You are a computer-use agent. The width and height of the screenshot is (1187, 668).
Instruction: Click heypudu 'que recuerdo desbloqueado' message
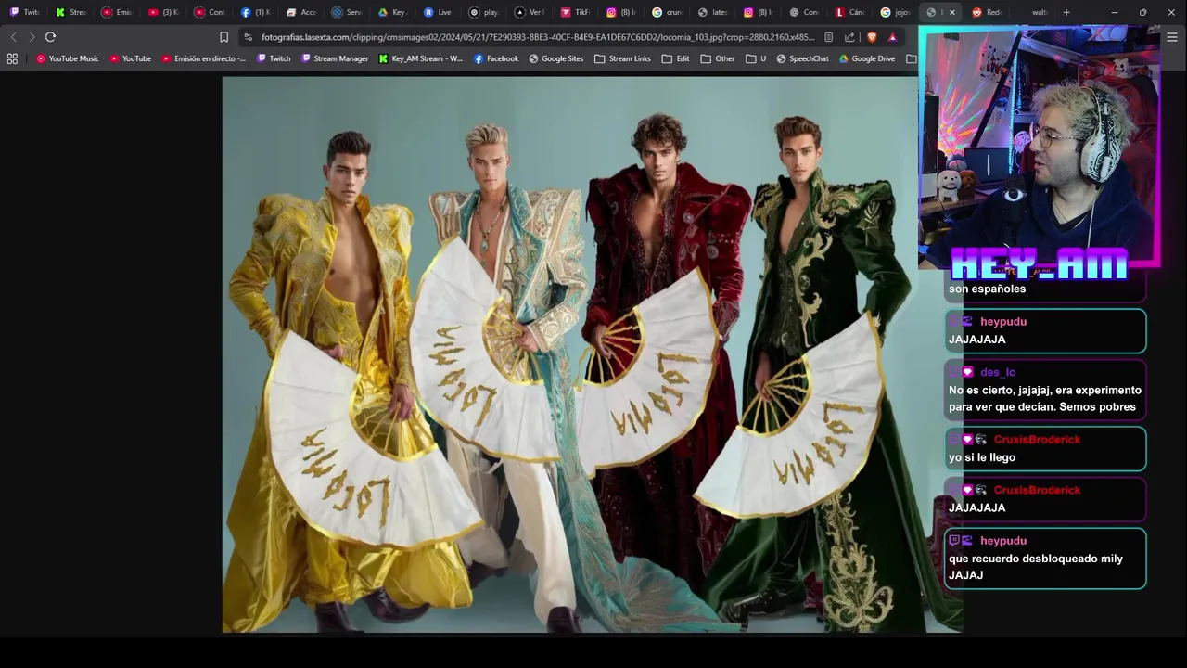pos(1045,559)
